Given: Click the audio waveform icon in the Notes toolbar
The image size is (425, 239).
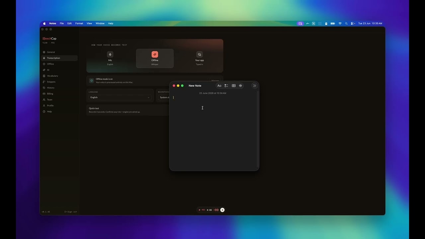Looking at the screenshot, I should tap(240, 86).
